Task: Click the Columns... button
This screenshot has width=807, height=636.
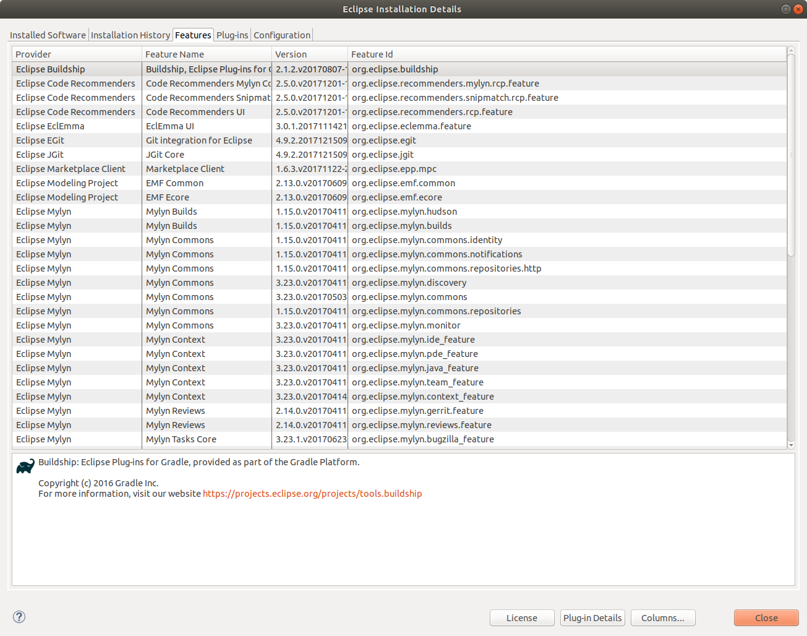Action: (x=663, y=618)
